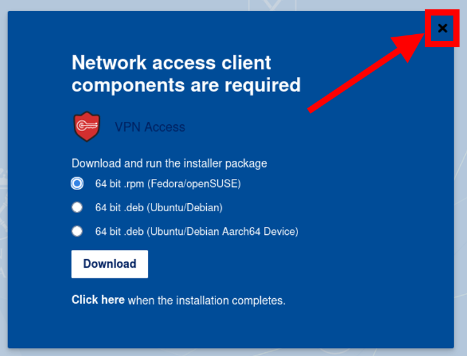Click the "Ubuntu/Debian Aarch64 Device" label text

[x=224, y=232]
